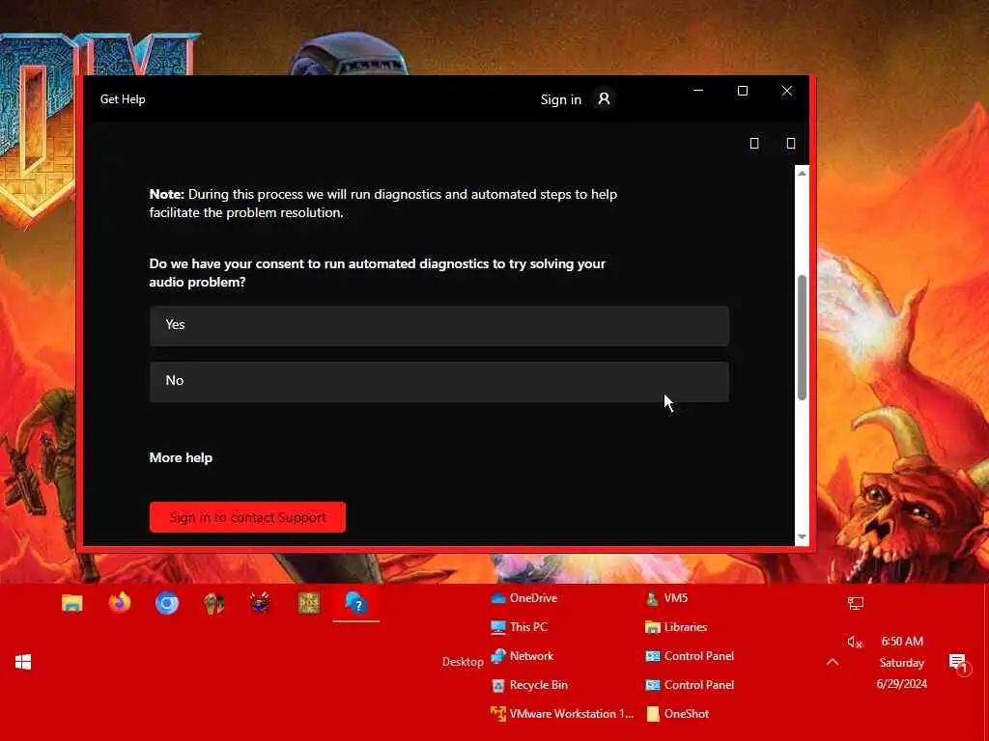This screenshot has height=741, width=989.
Task: Open OneDrive from the Desktop toolbar
Action: pyautogui.click(x=524, y=598)
